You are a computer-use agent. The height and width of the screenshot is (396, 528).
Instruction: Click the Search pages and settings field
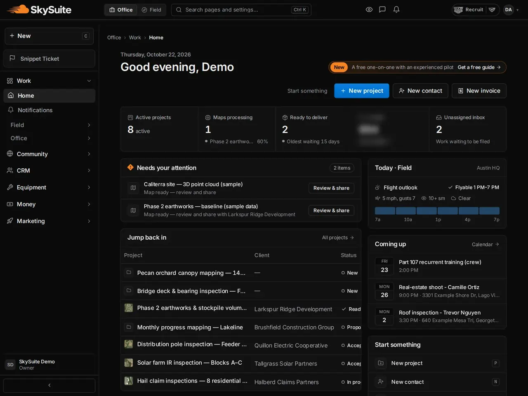241,10
